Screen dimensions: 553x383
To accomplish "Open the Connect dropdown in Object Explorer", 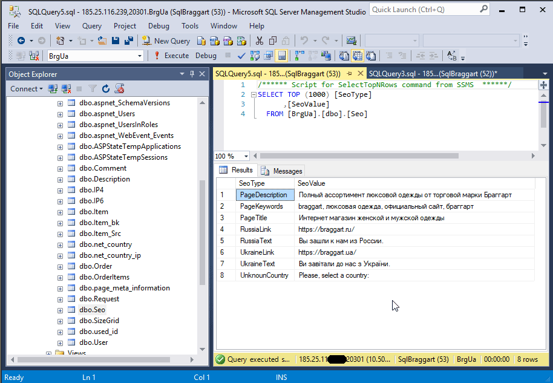I will (27, 89).
